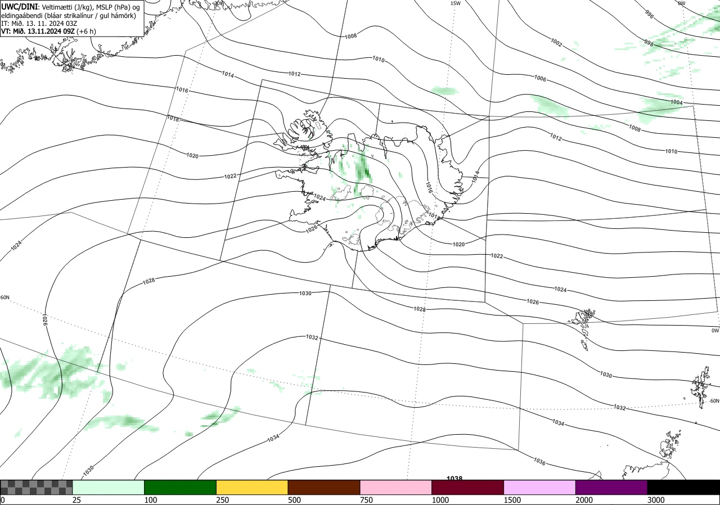Click the gray checkered 0–25 legend swatch
The height and width of the screenshot is (505, 720).
tap(36, 487)
